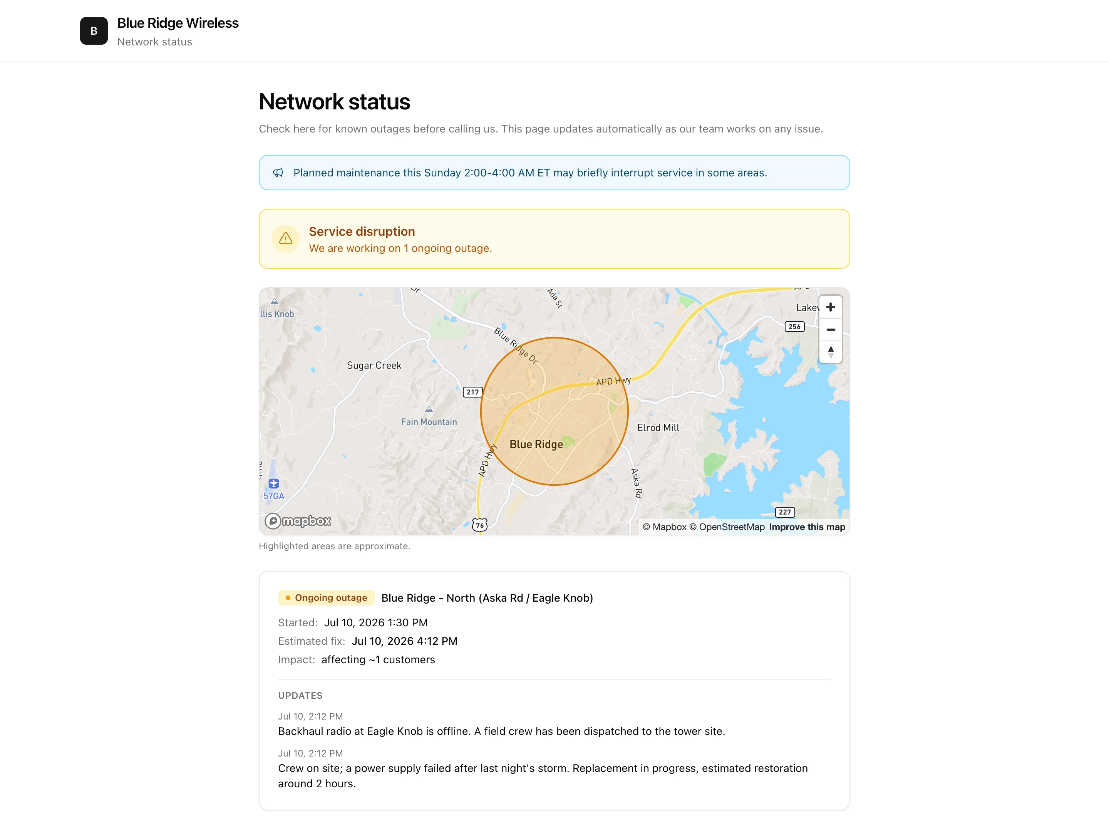1109x832 pixels.
Task: Click the route 76 shield on map
Action: pyautogui.click(x=480, y=525)
